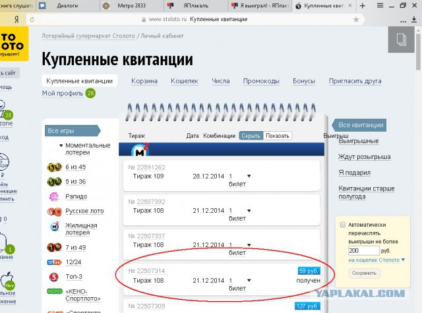Image resolution: width=422 pixels, height=313 pixels.
Task: Open Квитанции старше полугода
Action: coord(367,192)
